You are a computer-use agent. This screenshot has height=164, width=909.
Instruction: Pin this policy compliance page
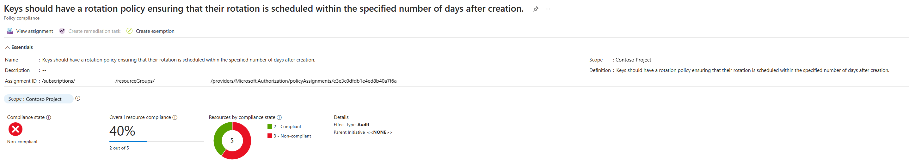click(x=535, y=9)
